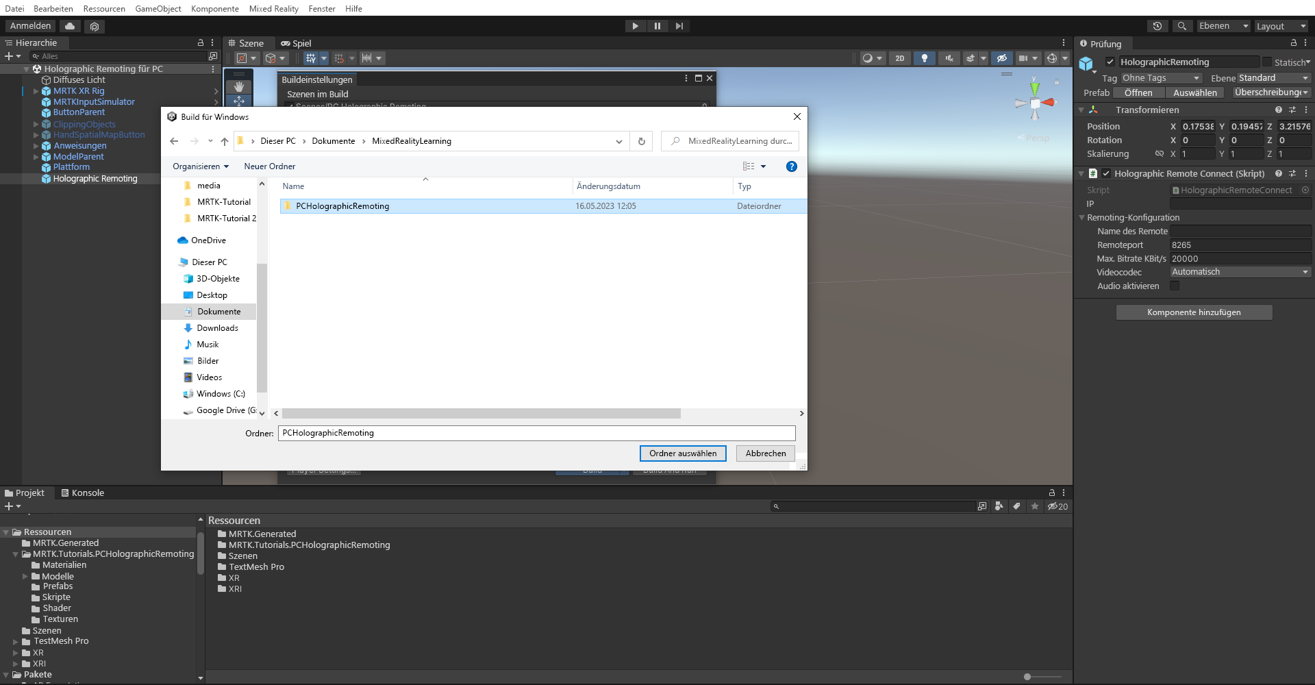Enable scene lighting via the lightbulb icon
Image resolution: width=1315 pixels, height=685 pixels.
(925, 58)
